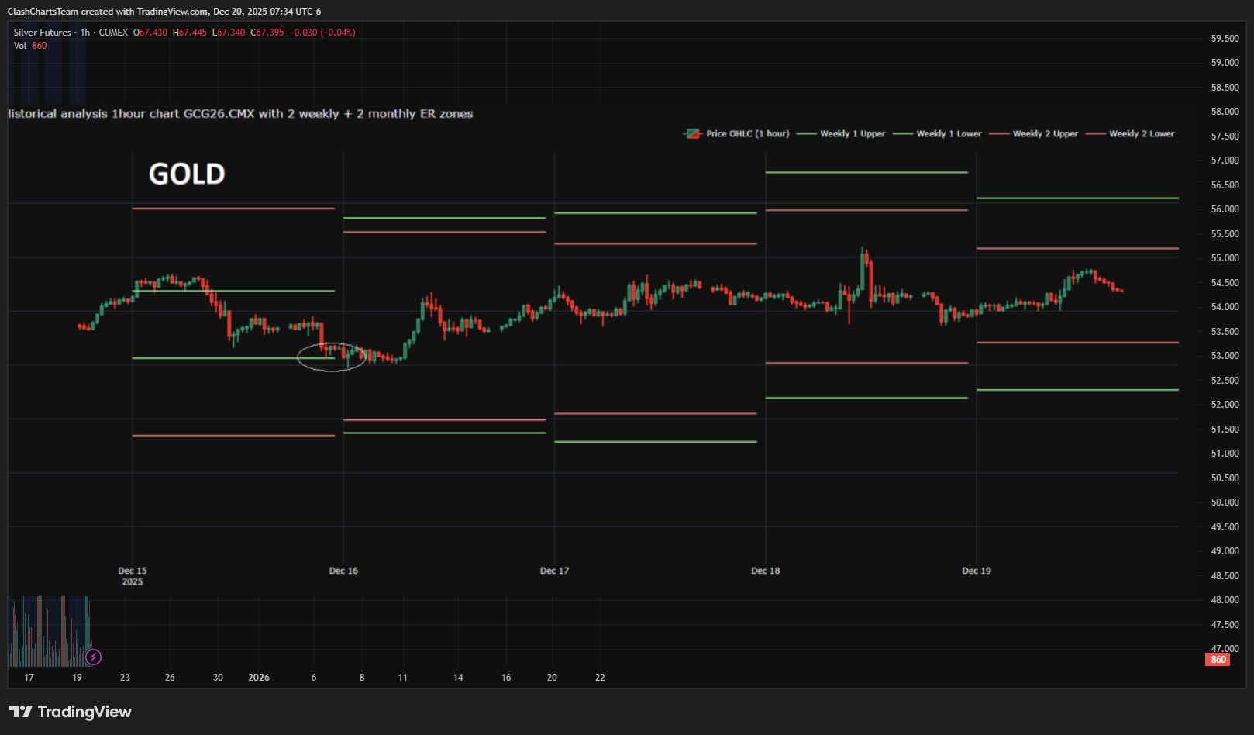Click the Dec 19 date label
Image resolution: width=1254 pixels, height=735 pixels.
(x=977, y=571)
